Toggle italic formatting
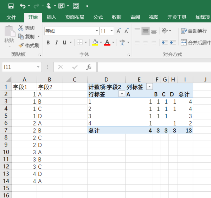 [56, 43]
